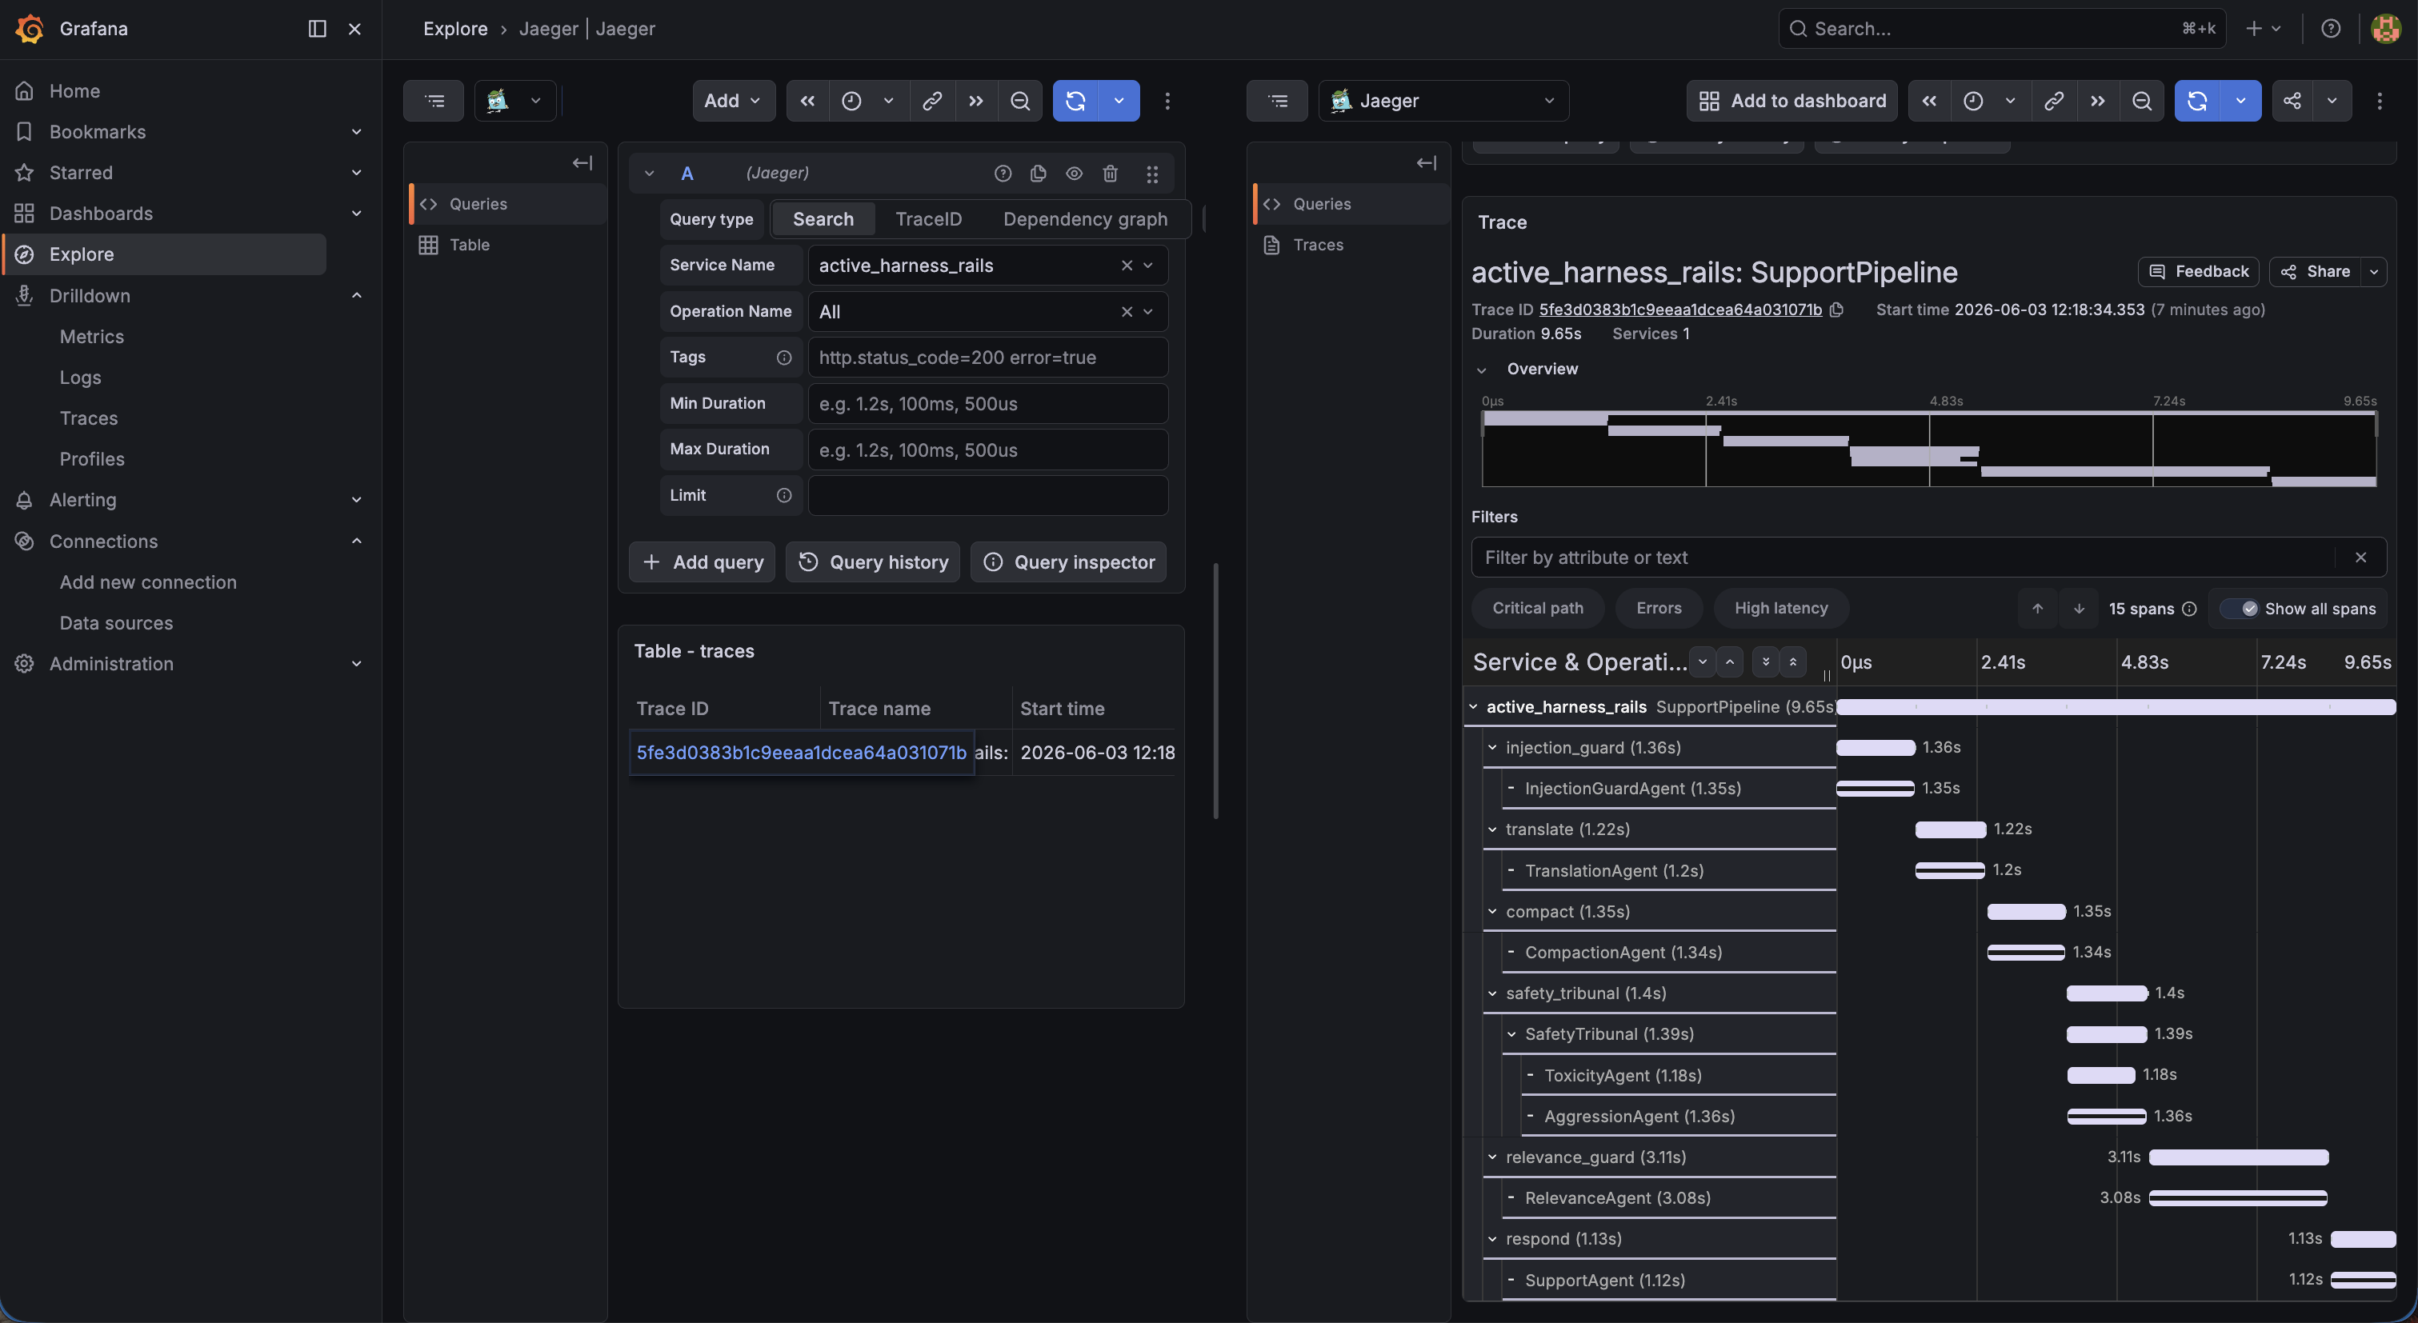Viewport: 2418px width, 1323px height.
Task: Open Service Name dropdown
Action: [987, 266]
